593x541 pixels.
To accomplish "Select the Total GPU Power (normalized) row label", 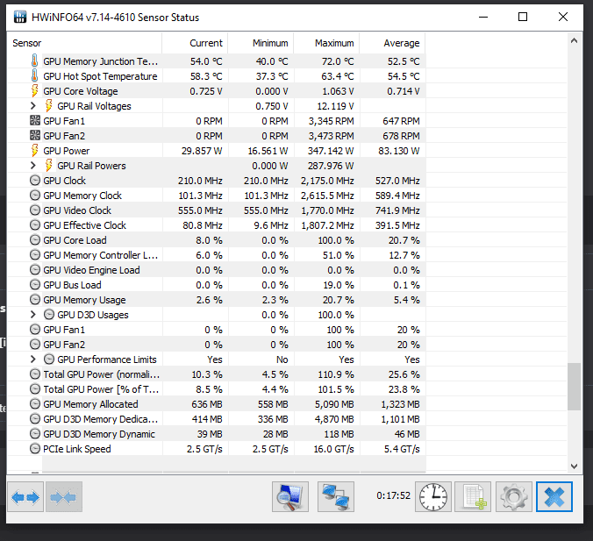I will coord(102,374).
